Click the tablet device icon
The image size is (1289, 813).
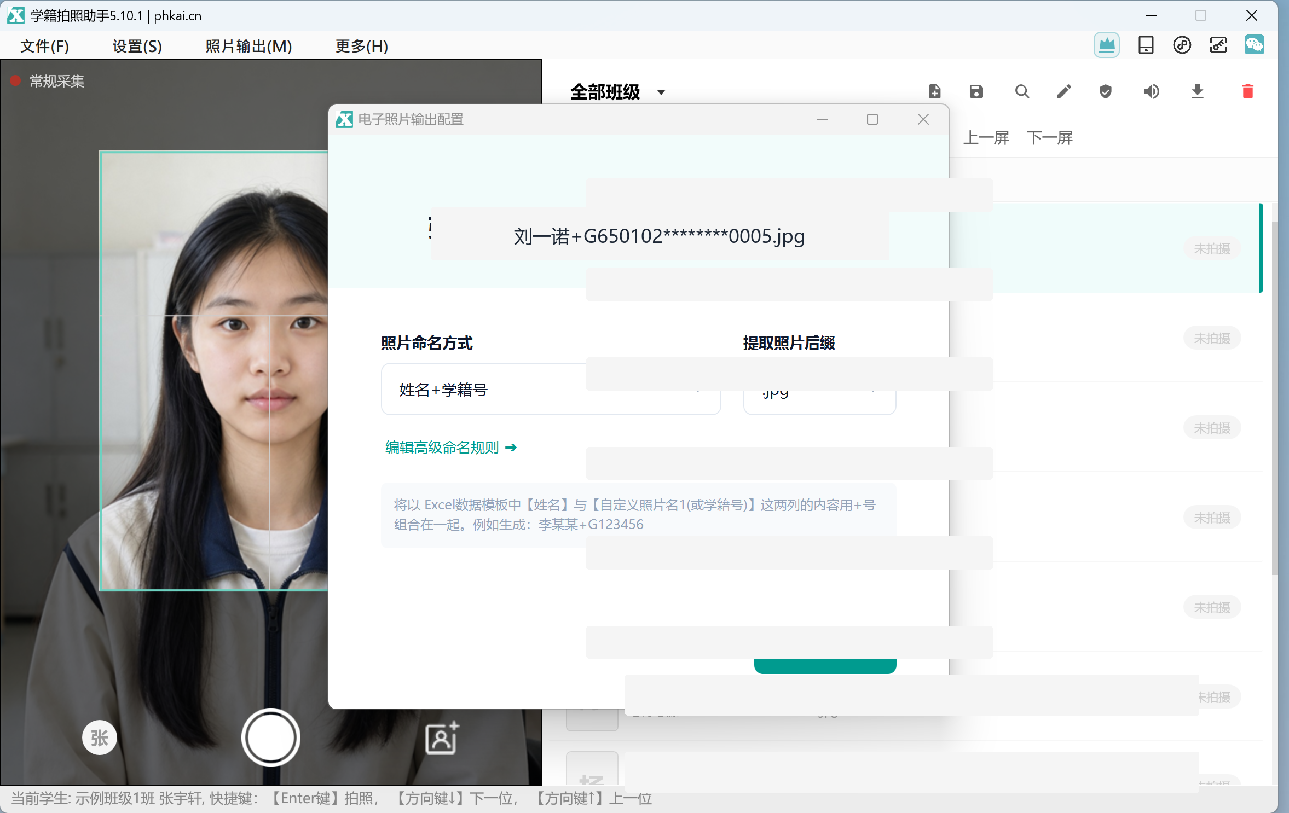pos(1145,45)
